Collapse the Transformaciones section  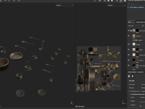coord(130,94)
